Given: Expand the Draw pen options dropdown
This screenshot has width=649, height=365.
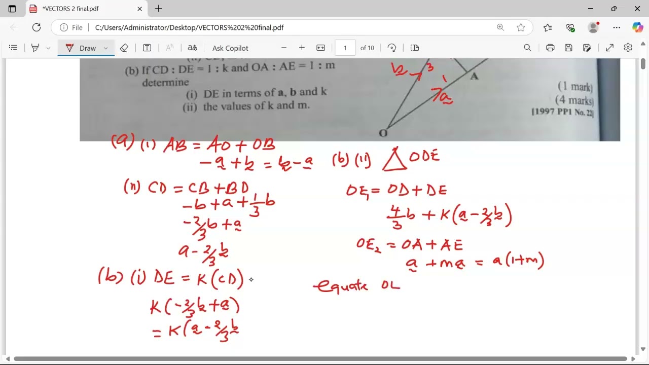Looking at the screenshot, I should pyautogui.click(x=106, y=48).
